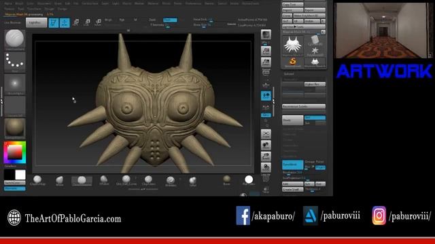Click the Frame icon in right shelf
Viewport: 435px width, 244px height.
tap(266, 134)
